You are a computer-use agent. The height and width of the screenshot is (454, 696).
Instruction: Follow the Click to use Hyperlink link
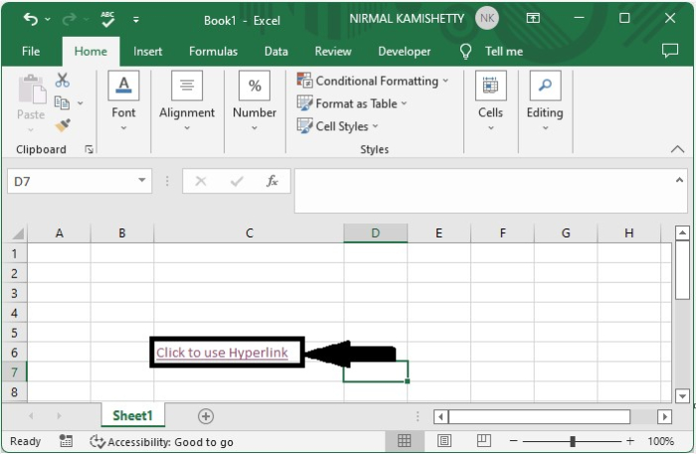click(222, 353)
